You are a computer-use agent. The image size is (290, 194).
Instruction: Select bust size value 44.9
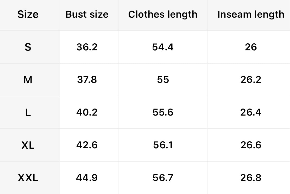(87, 178)
